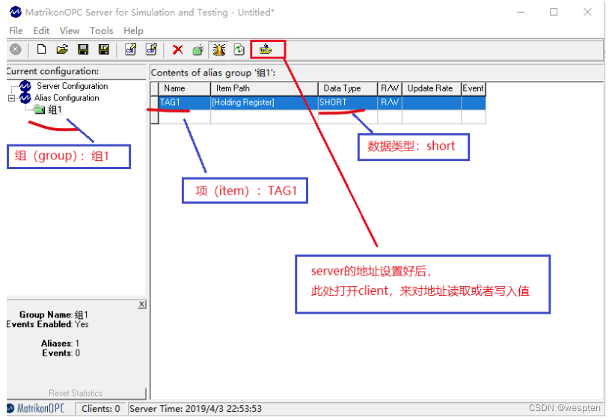The height and width of the screenshot is (420, 612).
Task: Click the insert new alias bell icon
Action: click(x=219, y=49)
